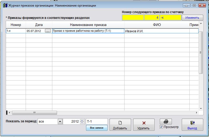
Task: Click the horizontal scrollbar right arrow
Action: pyautogui.click(x=197, y=113)
